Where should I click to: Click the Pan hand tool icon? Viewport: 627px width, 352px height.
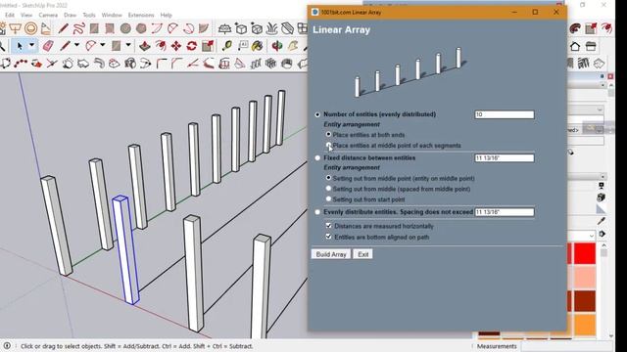pos(293,46)
